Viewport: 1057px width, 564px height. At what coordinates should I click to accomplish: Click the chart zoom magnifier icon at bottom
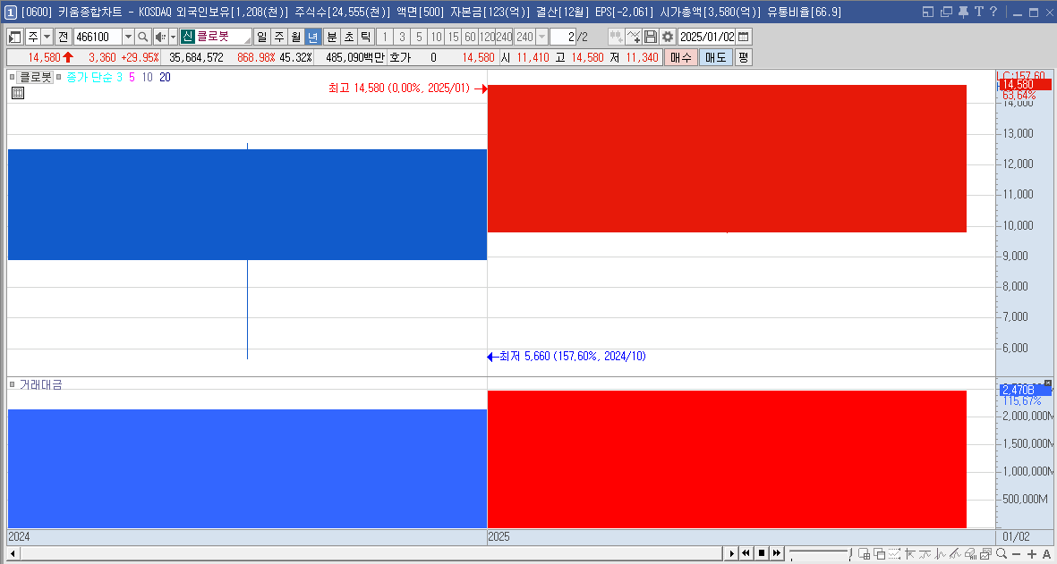click(1001, 553)
